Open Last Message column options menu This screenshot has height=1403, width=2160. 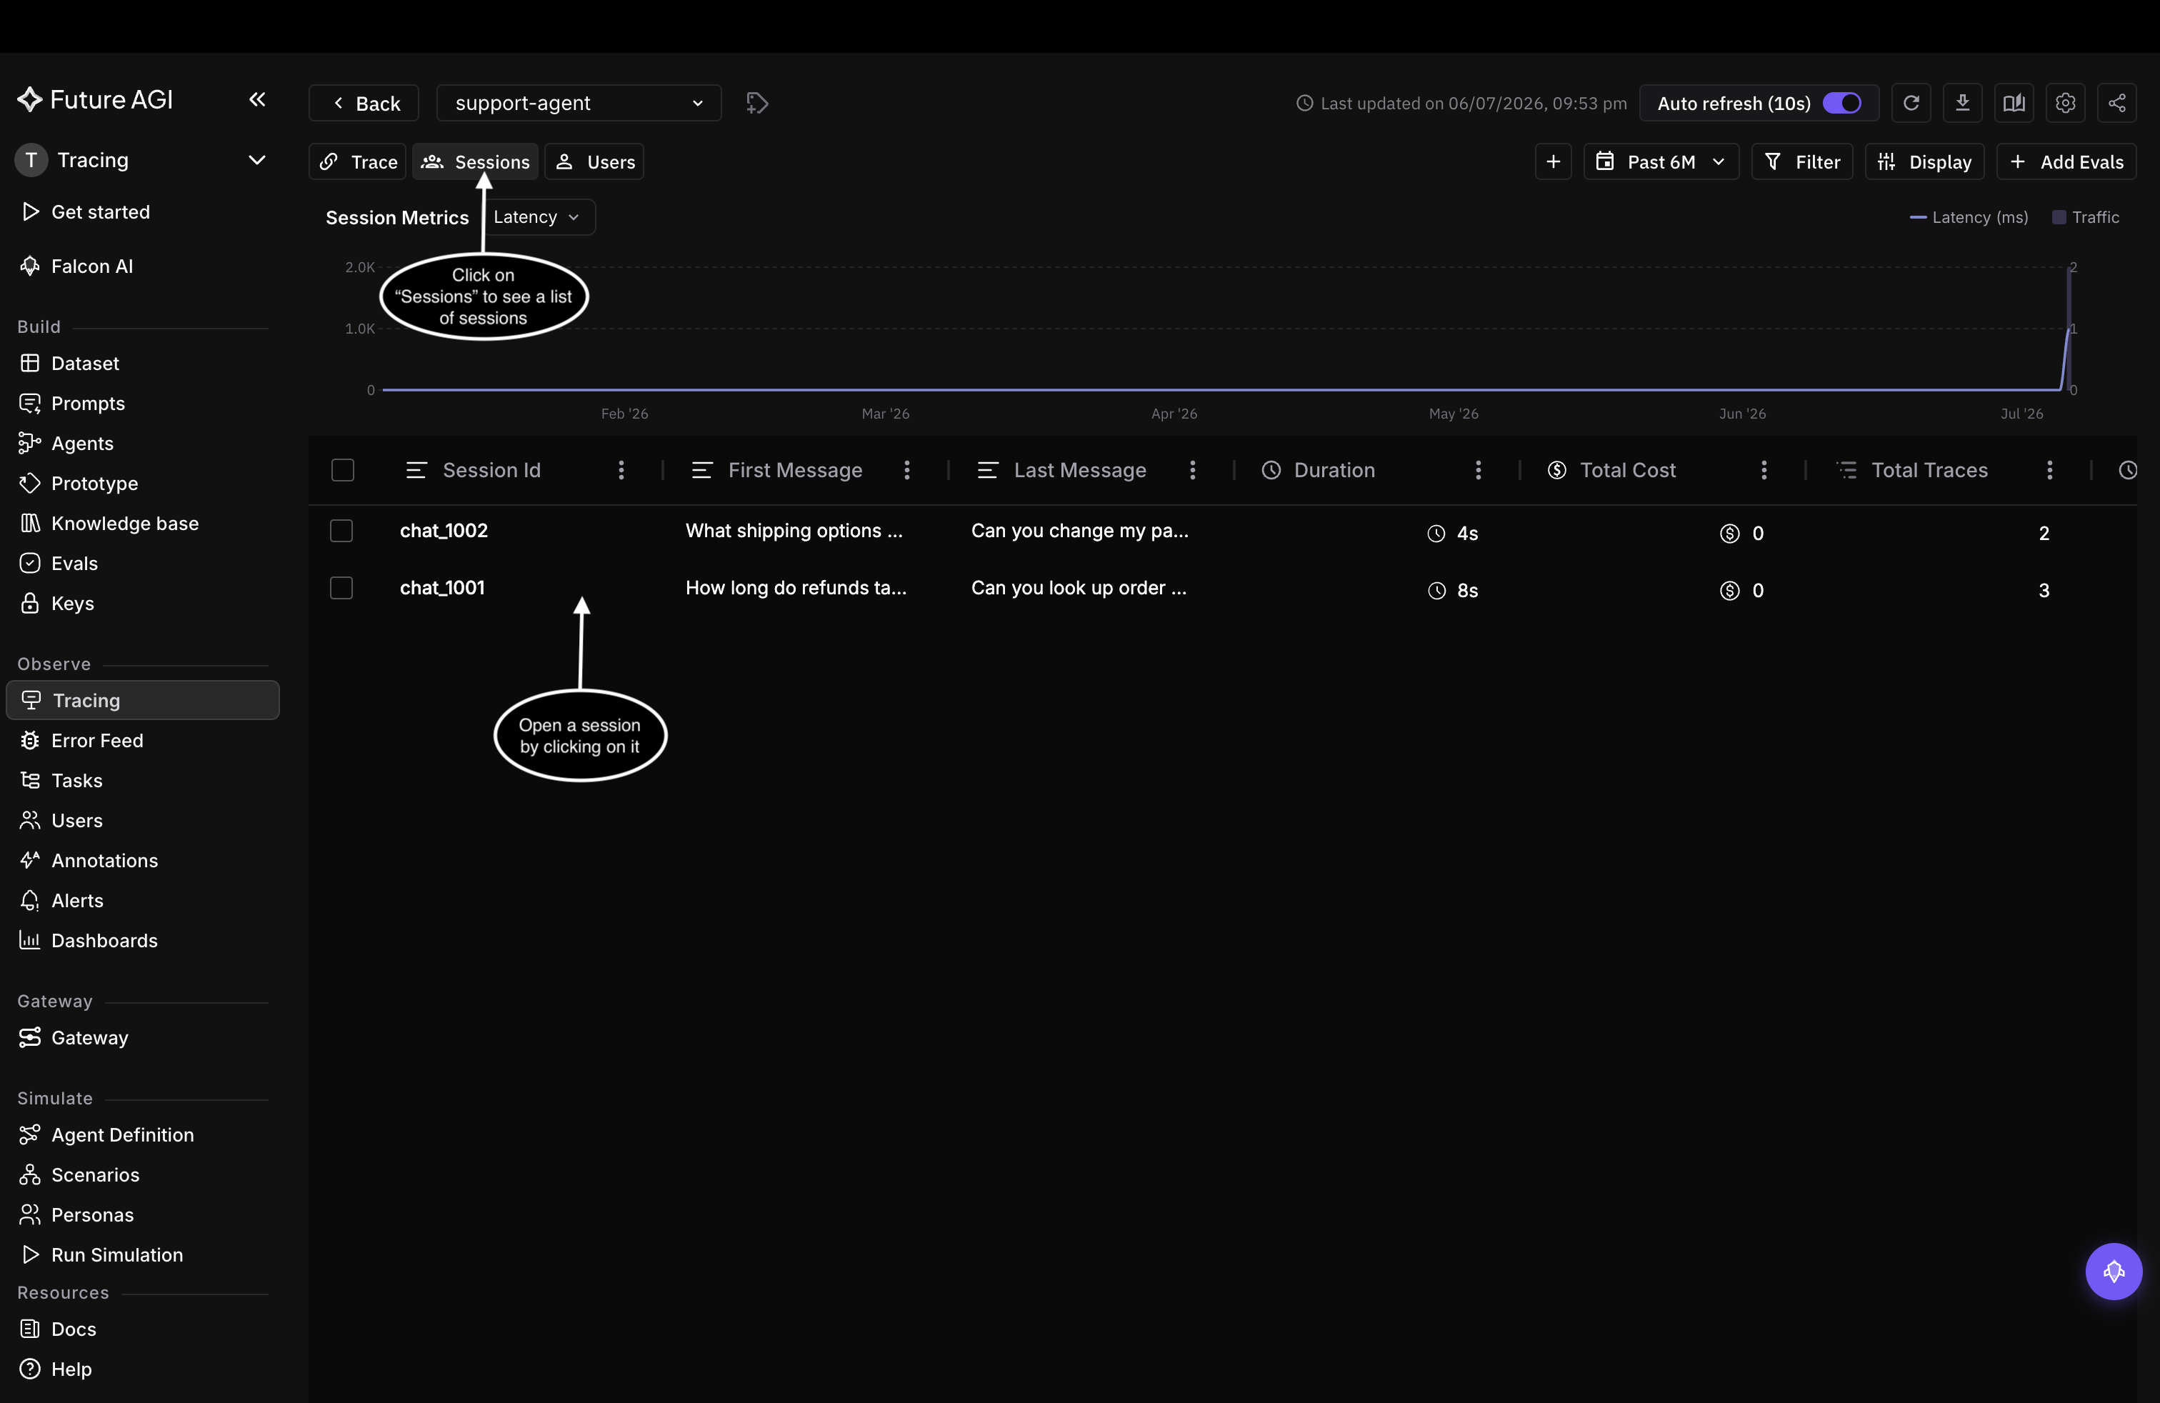1193,470
